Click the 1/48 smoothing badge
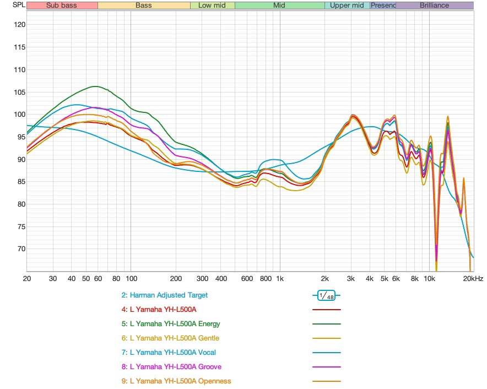 [x=326, y=296]
